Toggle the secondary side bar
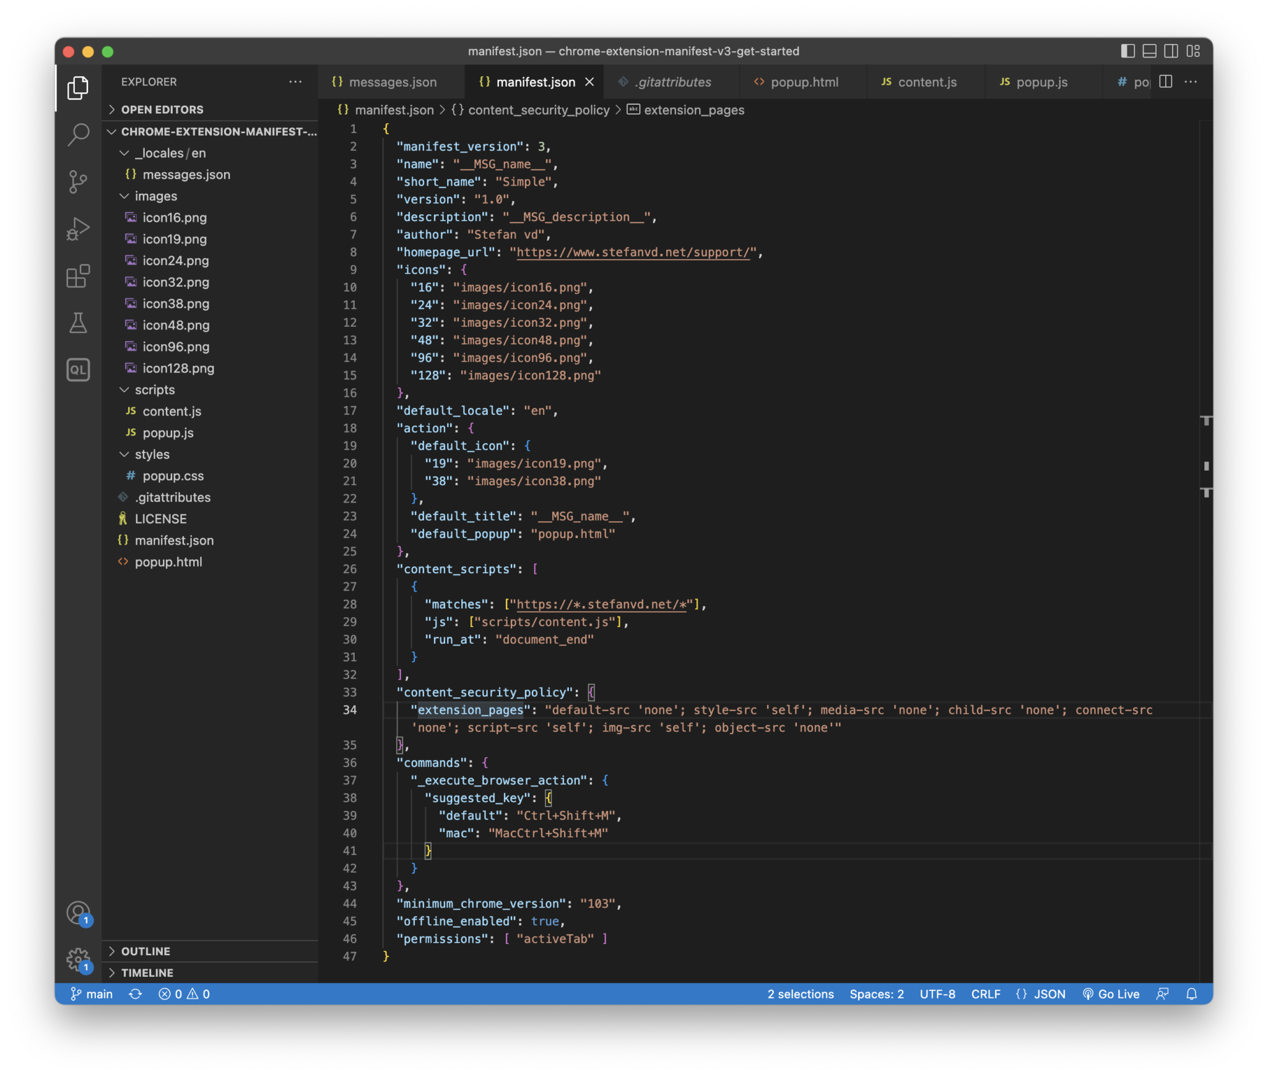The image size is (1268, 1077). [1171, 51]
